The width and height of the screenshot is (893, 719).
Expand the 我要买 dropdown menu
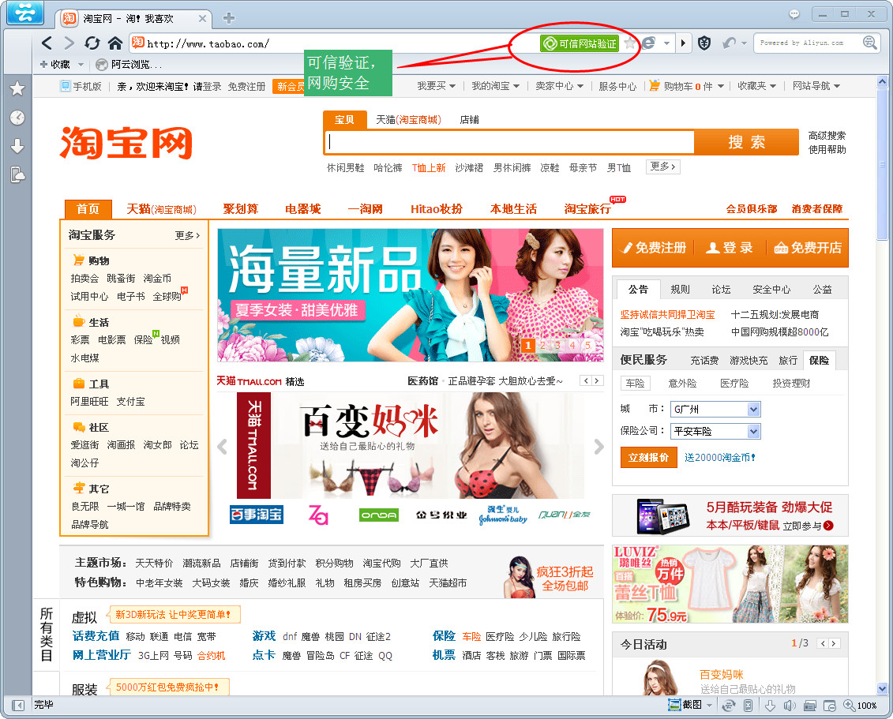tap(437, 86)
